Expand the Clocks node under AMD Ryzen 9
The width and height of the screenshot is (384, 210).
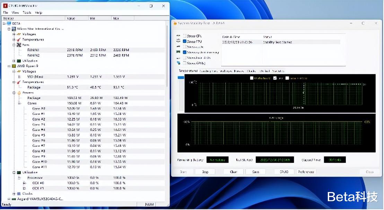pyautogui.click(x=14, y=194)
